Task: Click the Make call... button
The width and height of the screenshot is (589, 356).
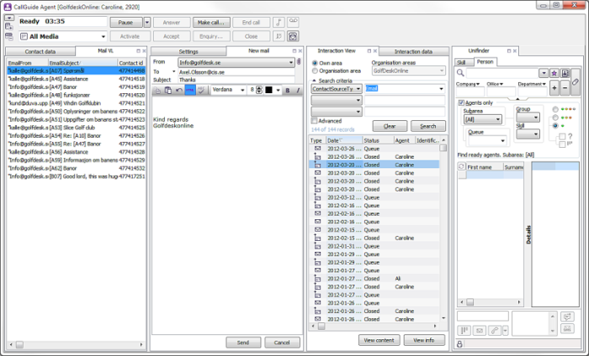Action: click(210, 23)
